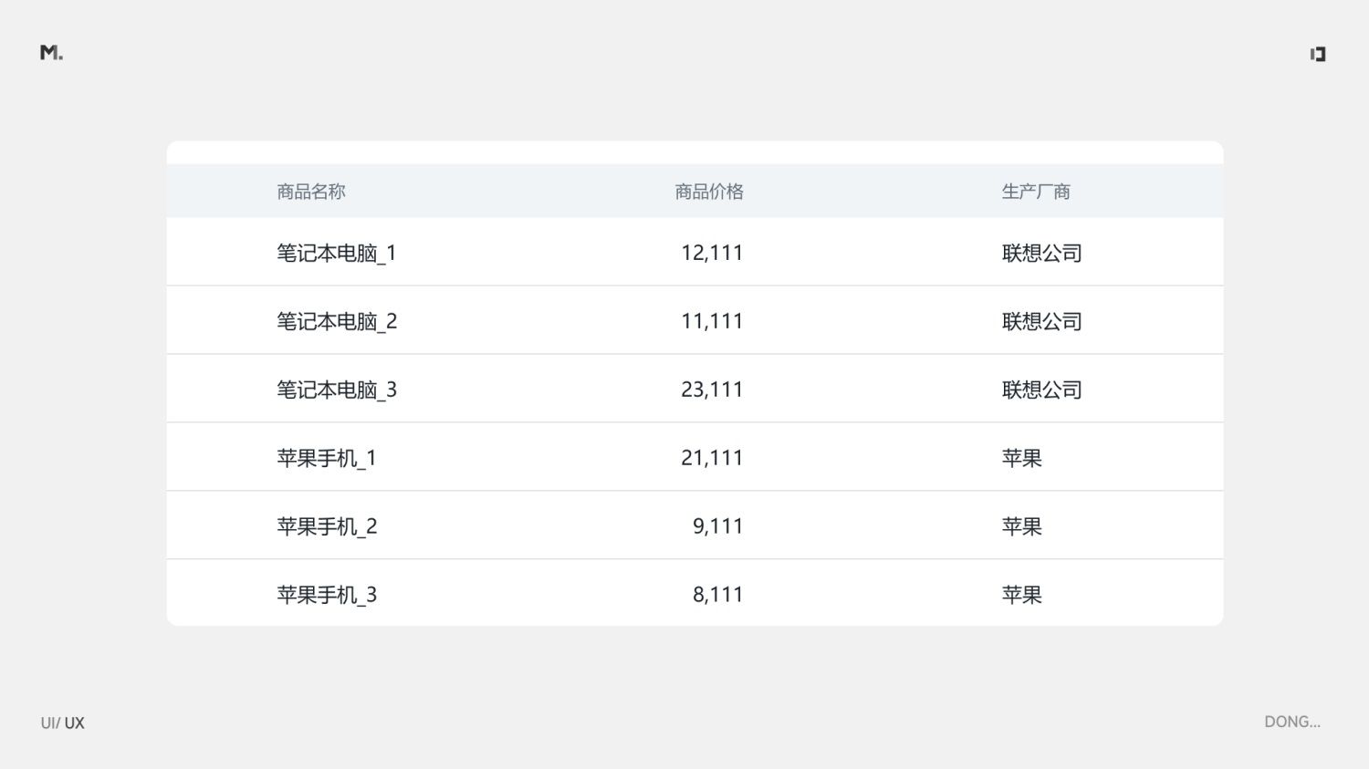Click 苹果 in the 苹果手机_1 row
Image resolution: width=1369 pixels, height=769 pixels.
point(1022,458)
